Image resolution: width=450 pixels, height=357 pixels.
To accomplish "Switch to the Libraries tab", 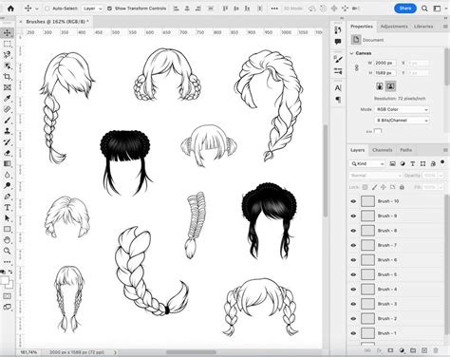I will pyautogui.click(x=423, y=27).
